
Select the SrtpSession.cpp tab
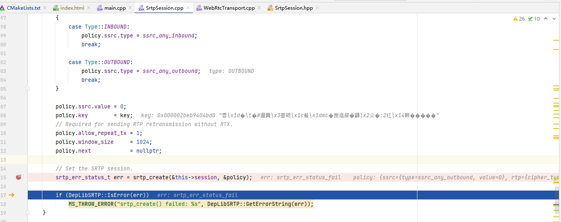click(165, 8)
